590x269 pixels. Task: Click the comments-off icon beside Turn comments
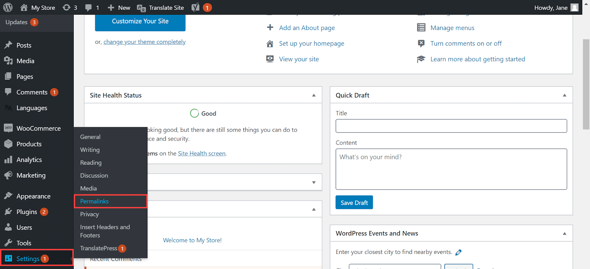[x=421, y=43]
